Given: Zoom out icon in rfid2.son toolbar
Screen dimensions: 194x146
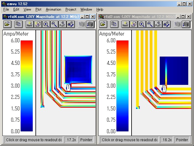Looking at the screenshot, I should click(150, 24).
